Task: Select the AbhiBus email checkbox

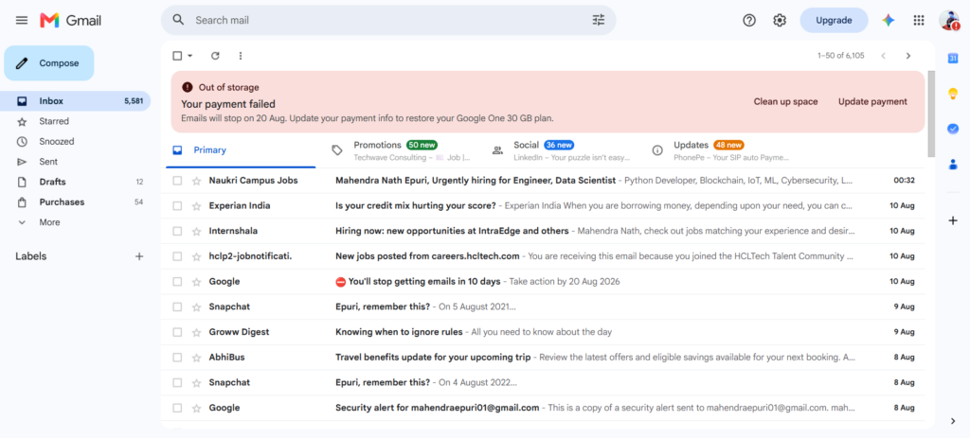Action: pyautogui.click(x=177, y=358)
